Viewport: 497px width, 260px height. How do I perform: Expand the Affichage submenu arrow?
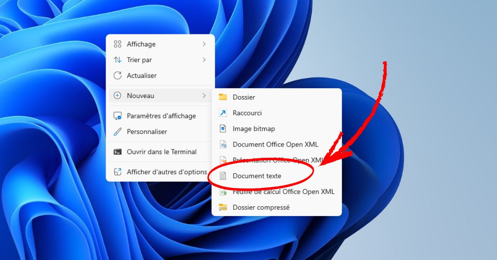204,44
